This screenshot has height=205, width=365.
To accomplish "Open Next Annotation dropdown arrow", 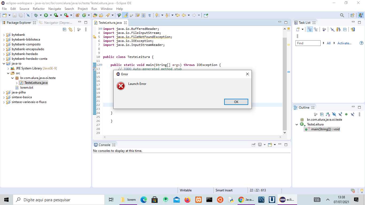I will 162,15.
